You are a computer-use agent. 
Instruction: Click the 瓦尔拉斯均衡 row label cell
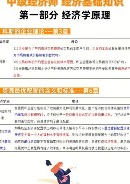(6, 115)
